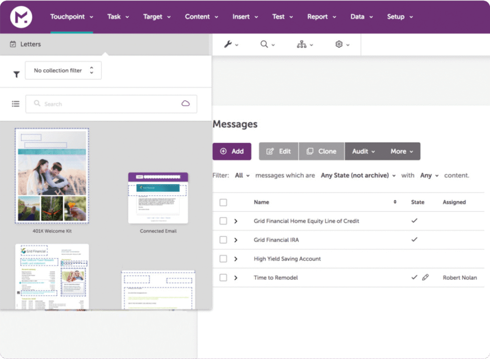Expand the Time to Remodel row
490x359 pixels.
click(236, 278)
